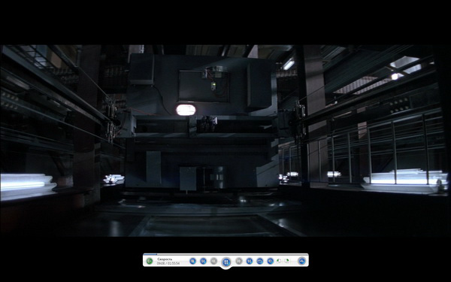Click the black letterbox area above the video
Screen dimensions: 451x282
coord(225,22)
